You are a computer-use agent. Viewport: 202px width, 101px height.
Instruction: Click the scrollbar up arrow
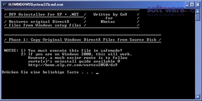[197, 12]
